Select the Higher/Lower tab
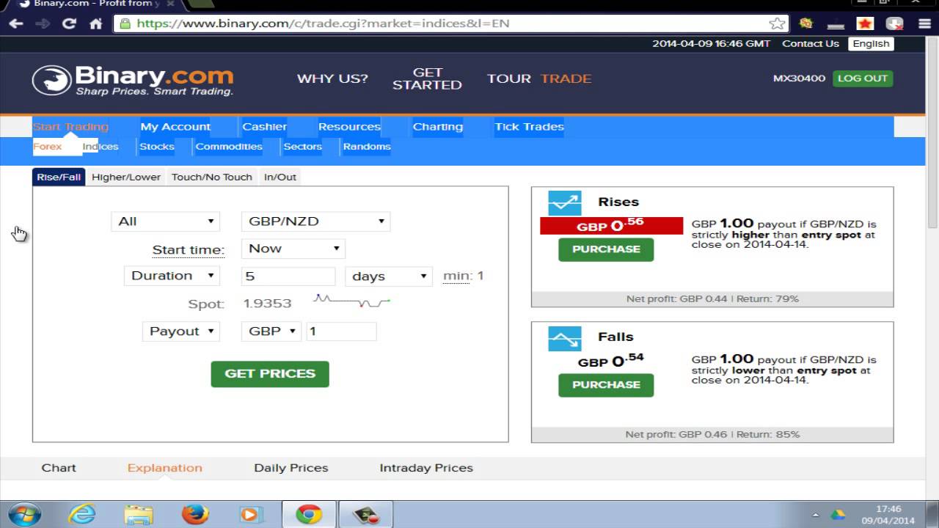The image size is (939, 528). [x=126, y=177]
